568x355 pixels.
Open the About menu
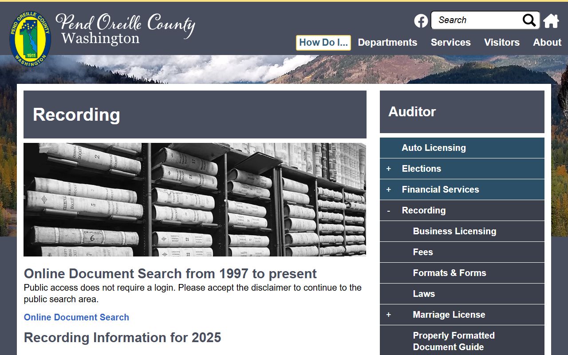tap(547, 43)
